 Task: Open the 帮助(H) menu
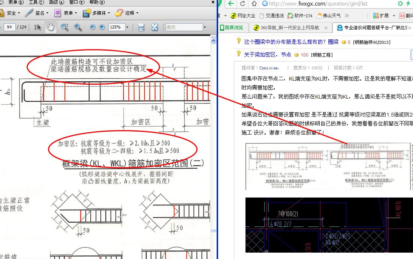click(97, 2)
